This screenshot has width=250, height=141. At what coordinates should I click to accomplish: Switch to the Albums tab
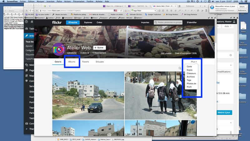tap(72, 62)
